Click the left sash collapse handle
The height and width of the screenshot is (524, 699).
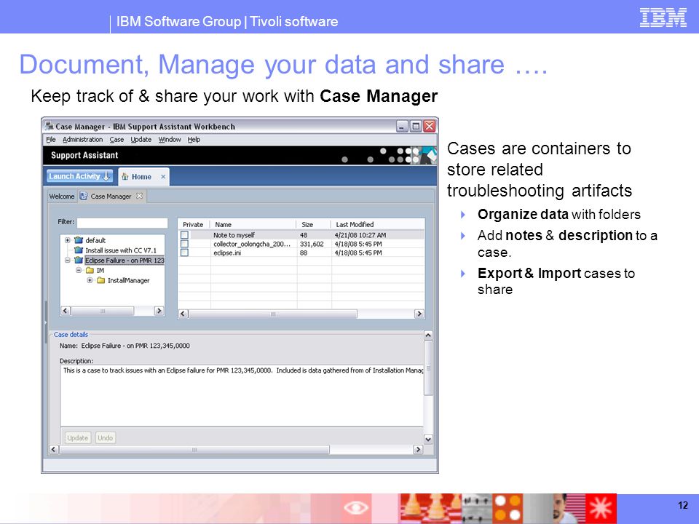(45, 322)
